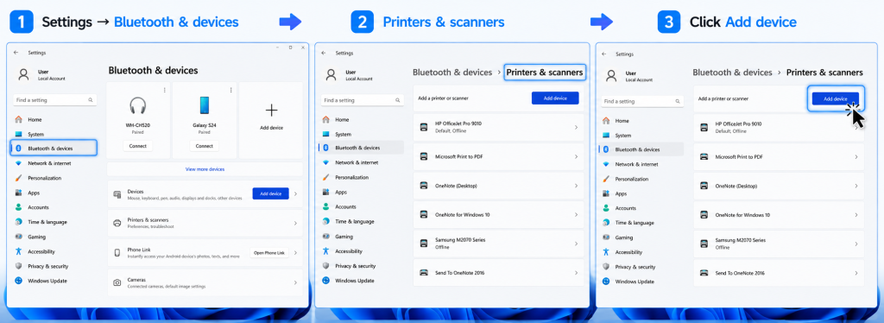Click Find a setting field in step 3 window
884x323 pixels.
pos(642,101)
